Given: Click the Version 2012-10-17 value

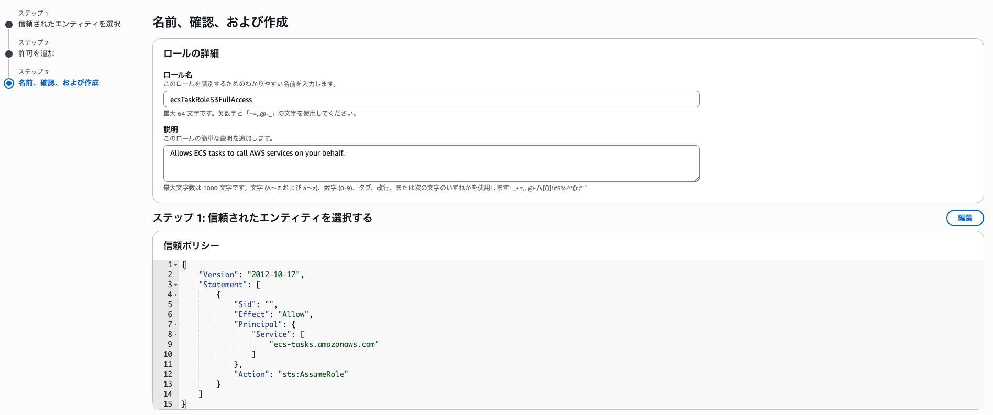Looking at the screenshot, I should (273, 275).
